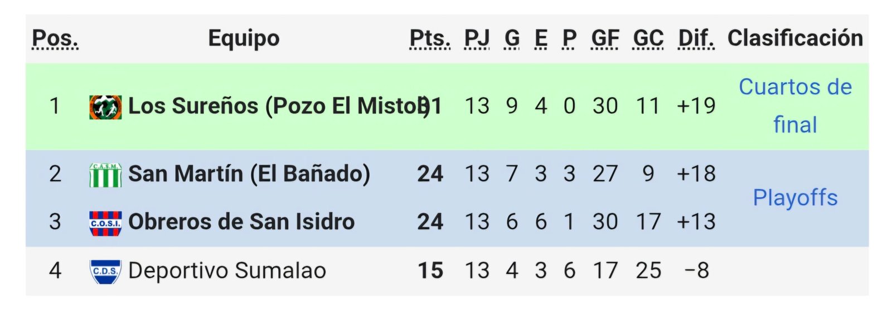
Task: Click Deportivo Sumalao's 15 points value
Action: [x=430, y=271]
